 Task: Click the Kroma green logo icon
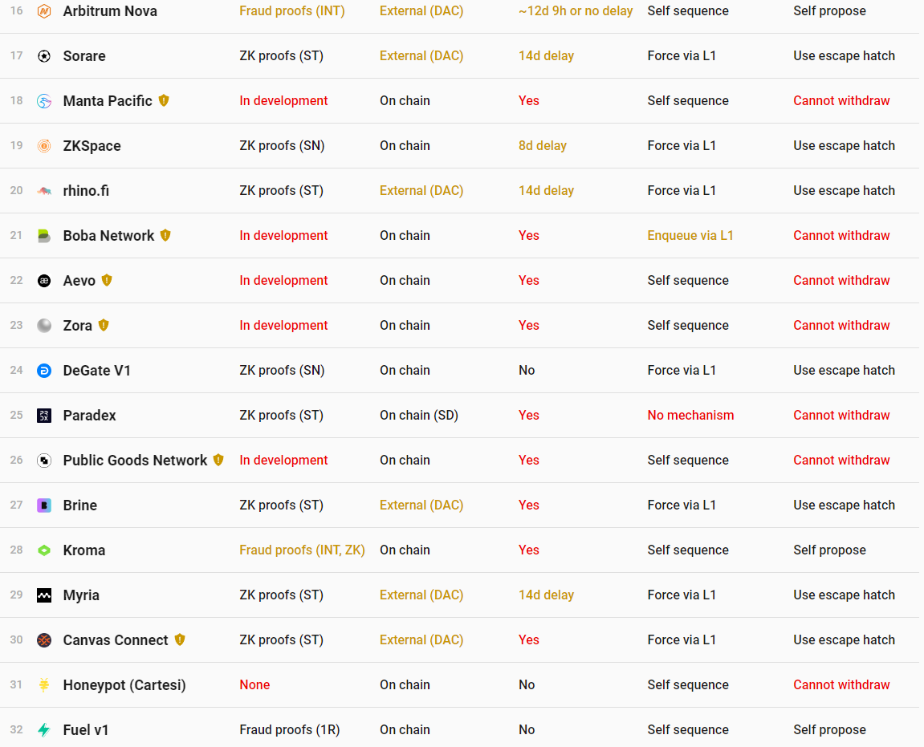coord(44,550)
